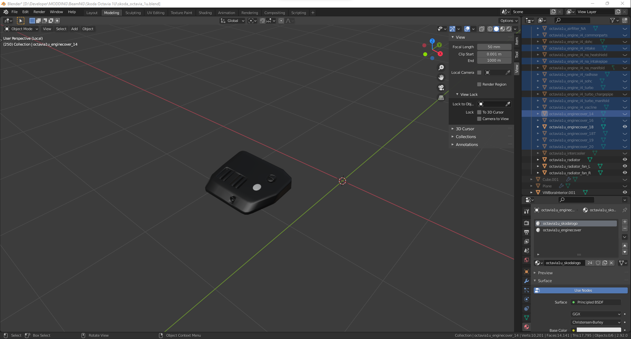Click the Base Color swatch
The height and width of the screenshot is (339, 631).
click(x=598, y=330)
